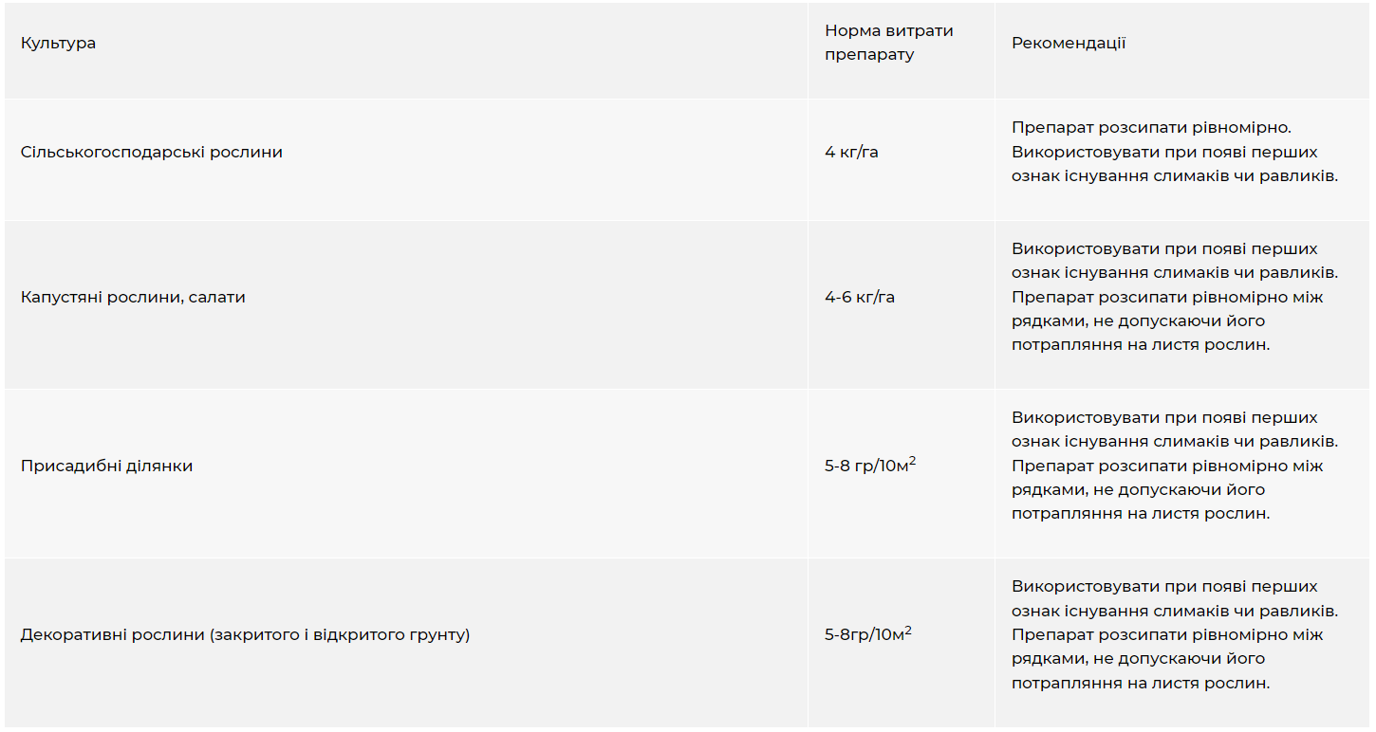Image resolution: width=1376 pixels, height=732 pixels.
Task: Click the "Препарат розсипати рівномірно." sentence in first row
Action: point(1152,127)
